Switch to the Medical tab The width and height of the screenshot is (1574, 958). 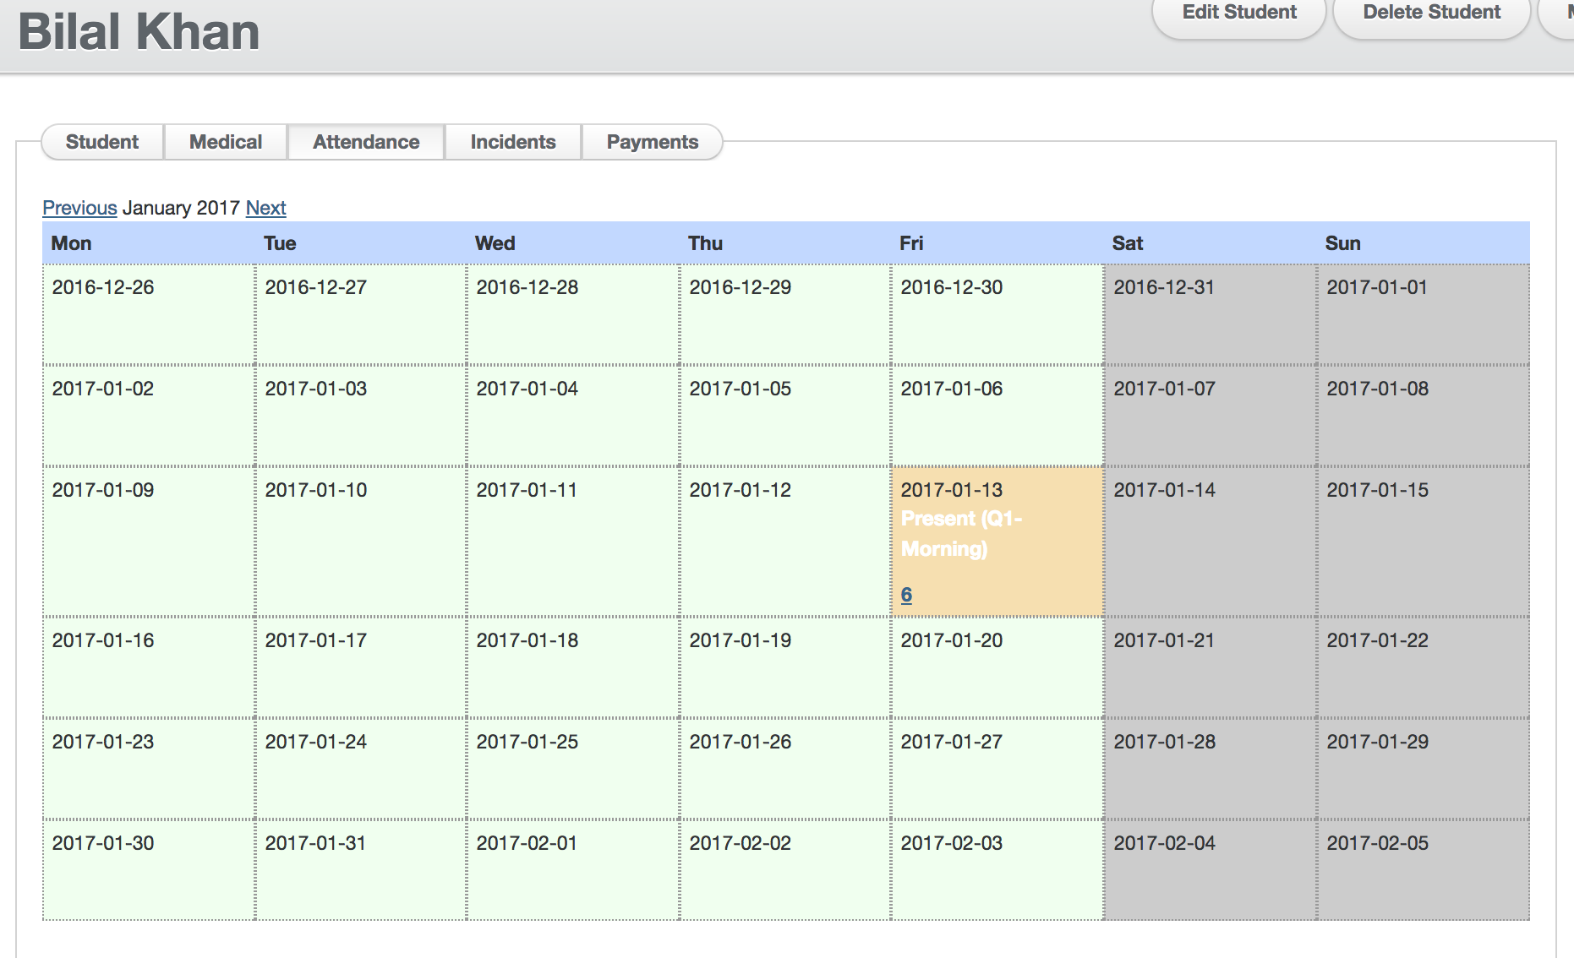[x=226, y=142]
